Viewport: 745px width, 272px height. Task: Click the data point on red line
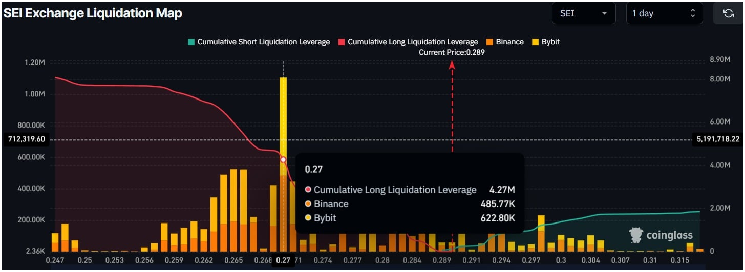click(x=283, y=159)
